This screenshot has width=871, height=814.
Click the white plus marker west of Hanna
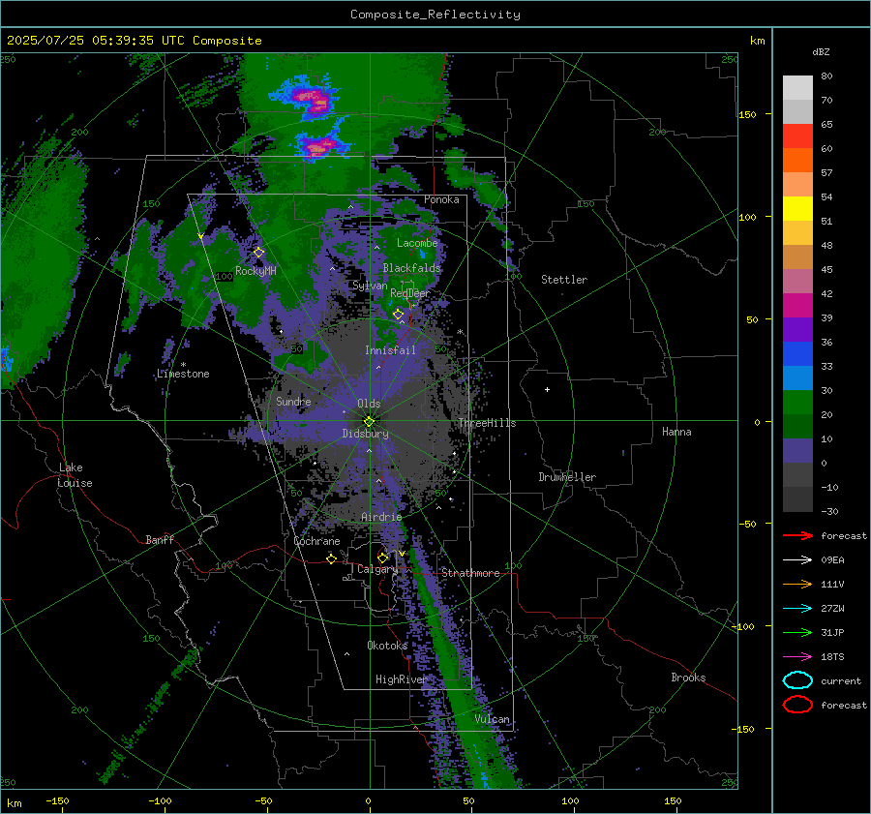tap(547, 389)
